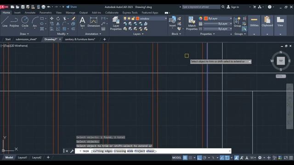Click the keyword search field
294x165 pixels.
click(201, 7)
